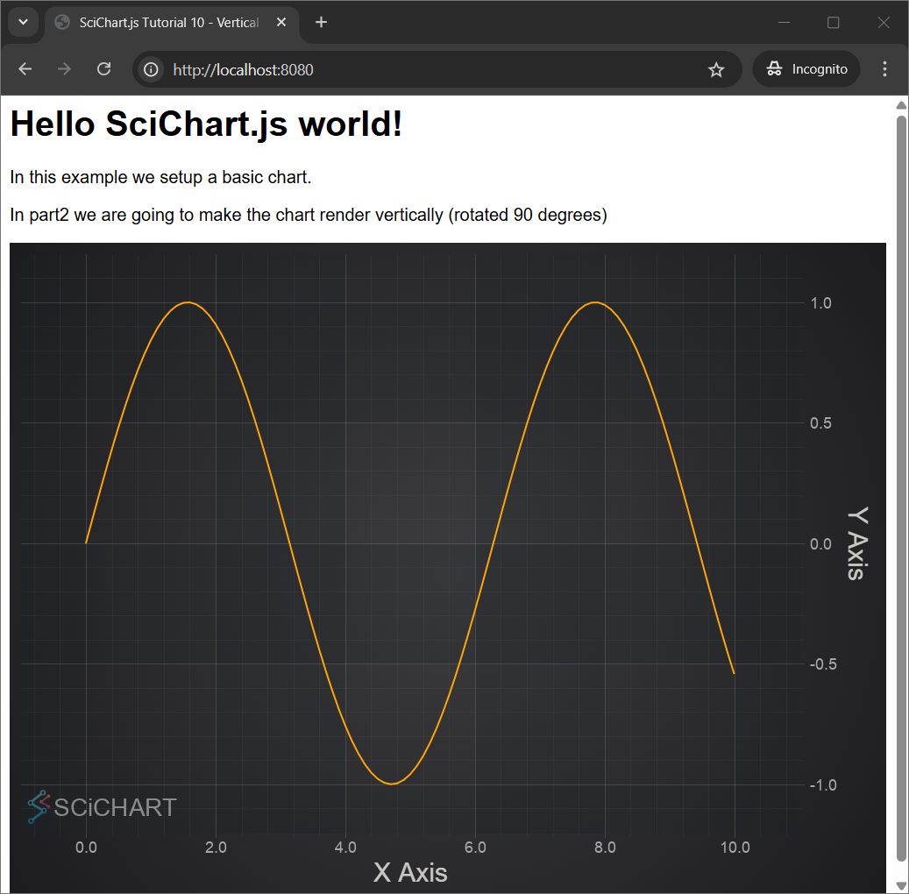Click the SciChart logo watermark

[102, 806]
